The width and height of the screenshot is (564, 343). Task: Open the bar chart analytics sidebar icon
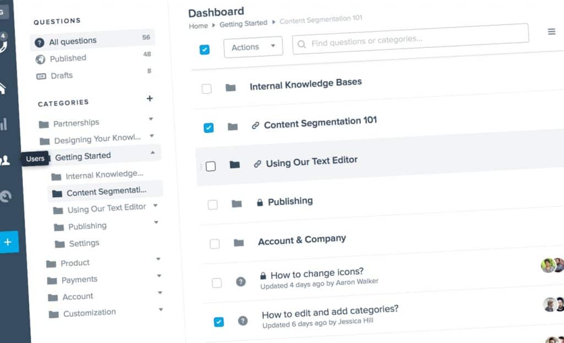tap(4, 124)
